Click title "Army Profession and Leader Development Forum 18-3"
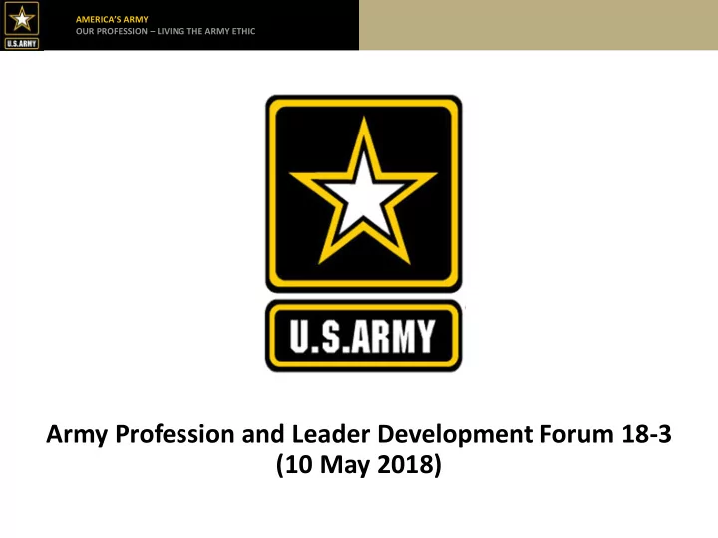This screenshot has width=718, height=538. pyautogui.click(x=359, y=434)
